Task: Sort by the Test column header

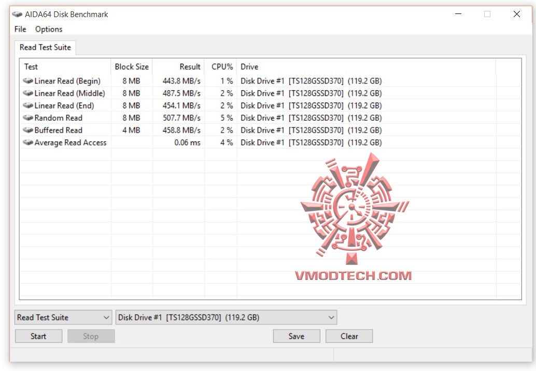Action: [65, 67]
